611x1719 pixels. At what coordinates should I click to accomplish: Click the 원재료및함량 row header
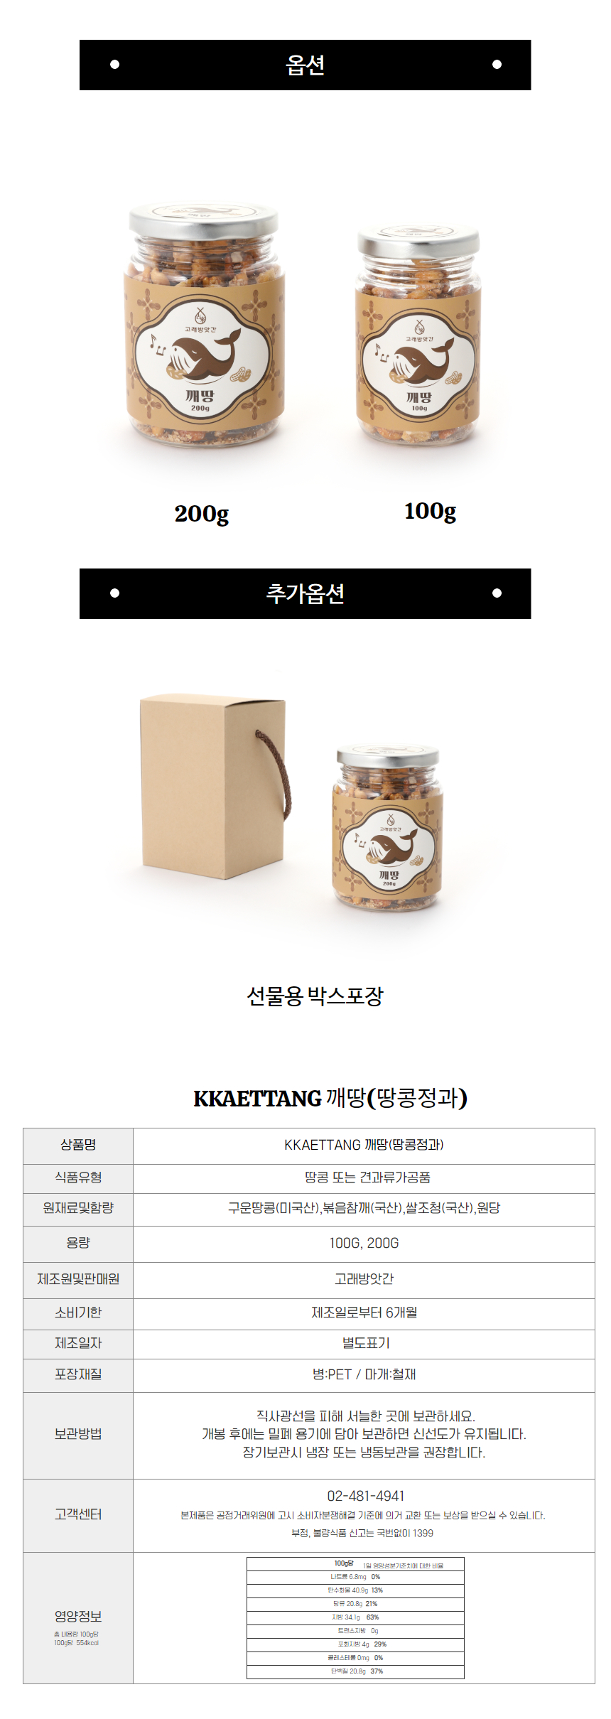pyautogui.click(x=78, y=1208)
